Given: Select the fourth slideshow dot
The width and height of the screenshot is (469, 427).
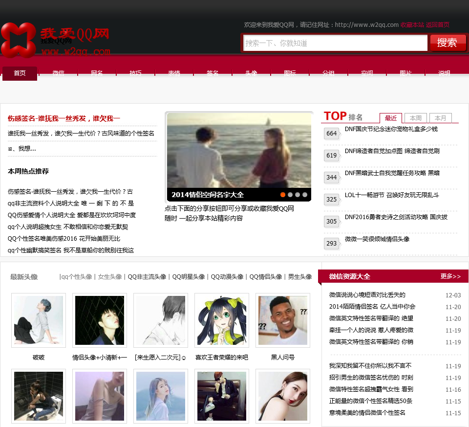Looking at the screenshot, I should tap(305, 195).
